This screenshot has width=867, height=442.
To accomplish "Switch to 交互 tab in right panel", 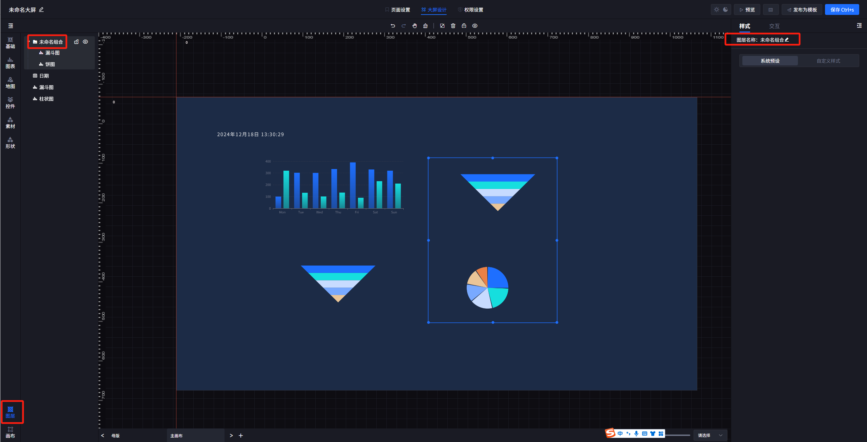I will (774, 26).
